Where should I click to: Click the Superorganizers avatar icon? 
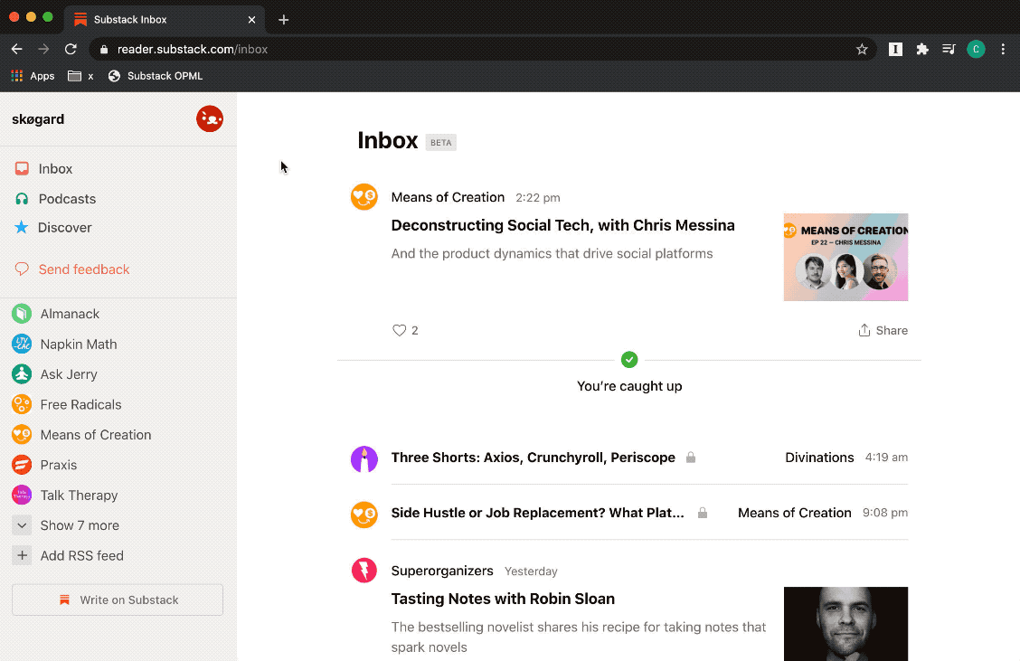(364, 570)
